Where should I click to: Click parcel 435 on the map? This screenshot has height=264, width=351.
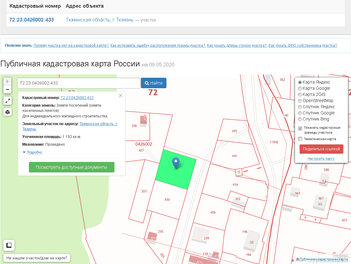coord(234,131)
